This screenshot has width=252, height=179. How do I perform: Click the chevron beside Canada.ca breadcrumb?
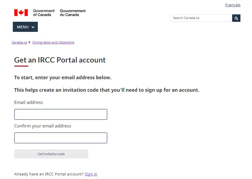coord(29,42)
